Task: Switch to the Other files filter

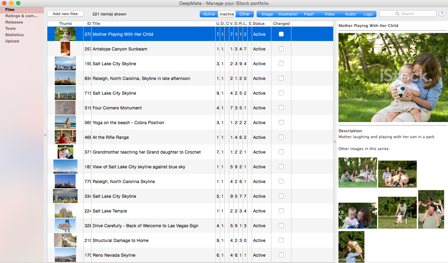Action: coord(244,14)
